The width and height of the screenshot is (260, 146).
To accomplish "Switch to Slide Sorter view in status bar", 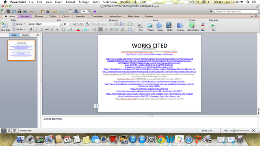I will (x=9, y=131).
